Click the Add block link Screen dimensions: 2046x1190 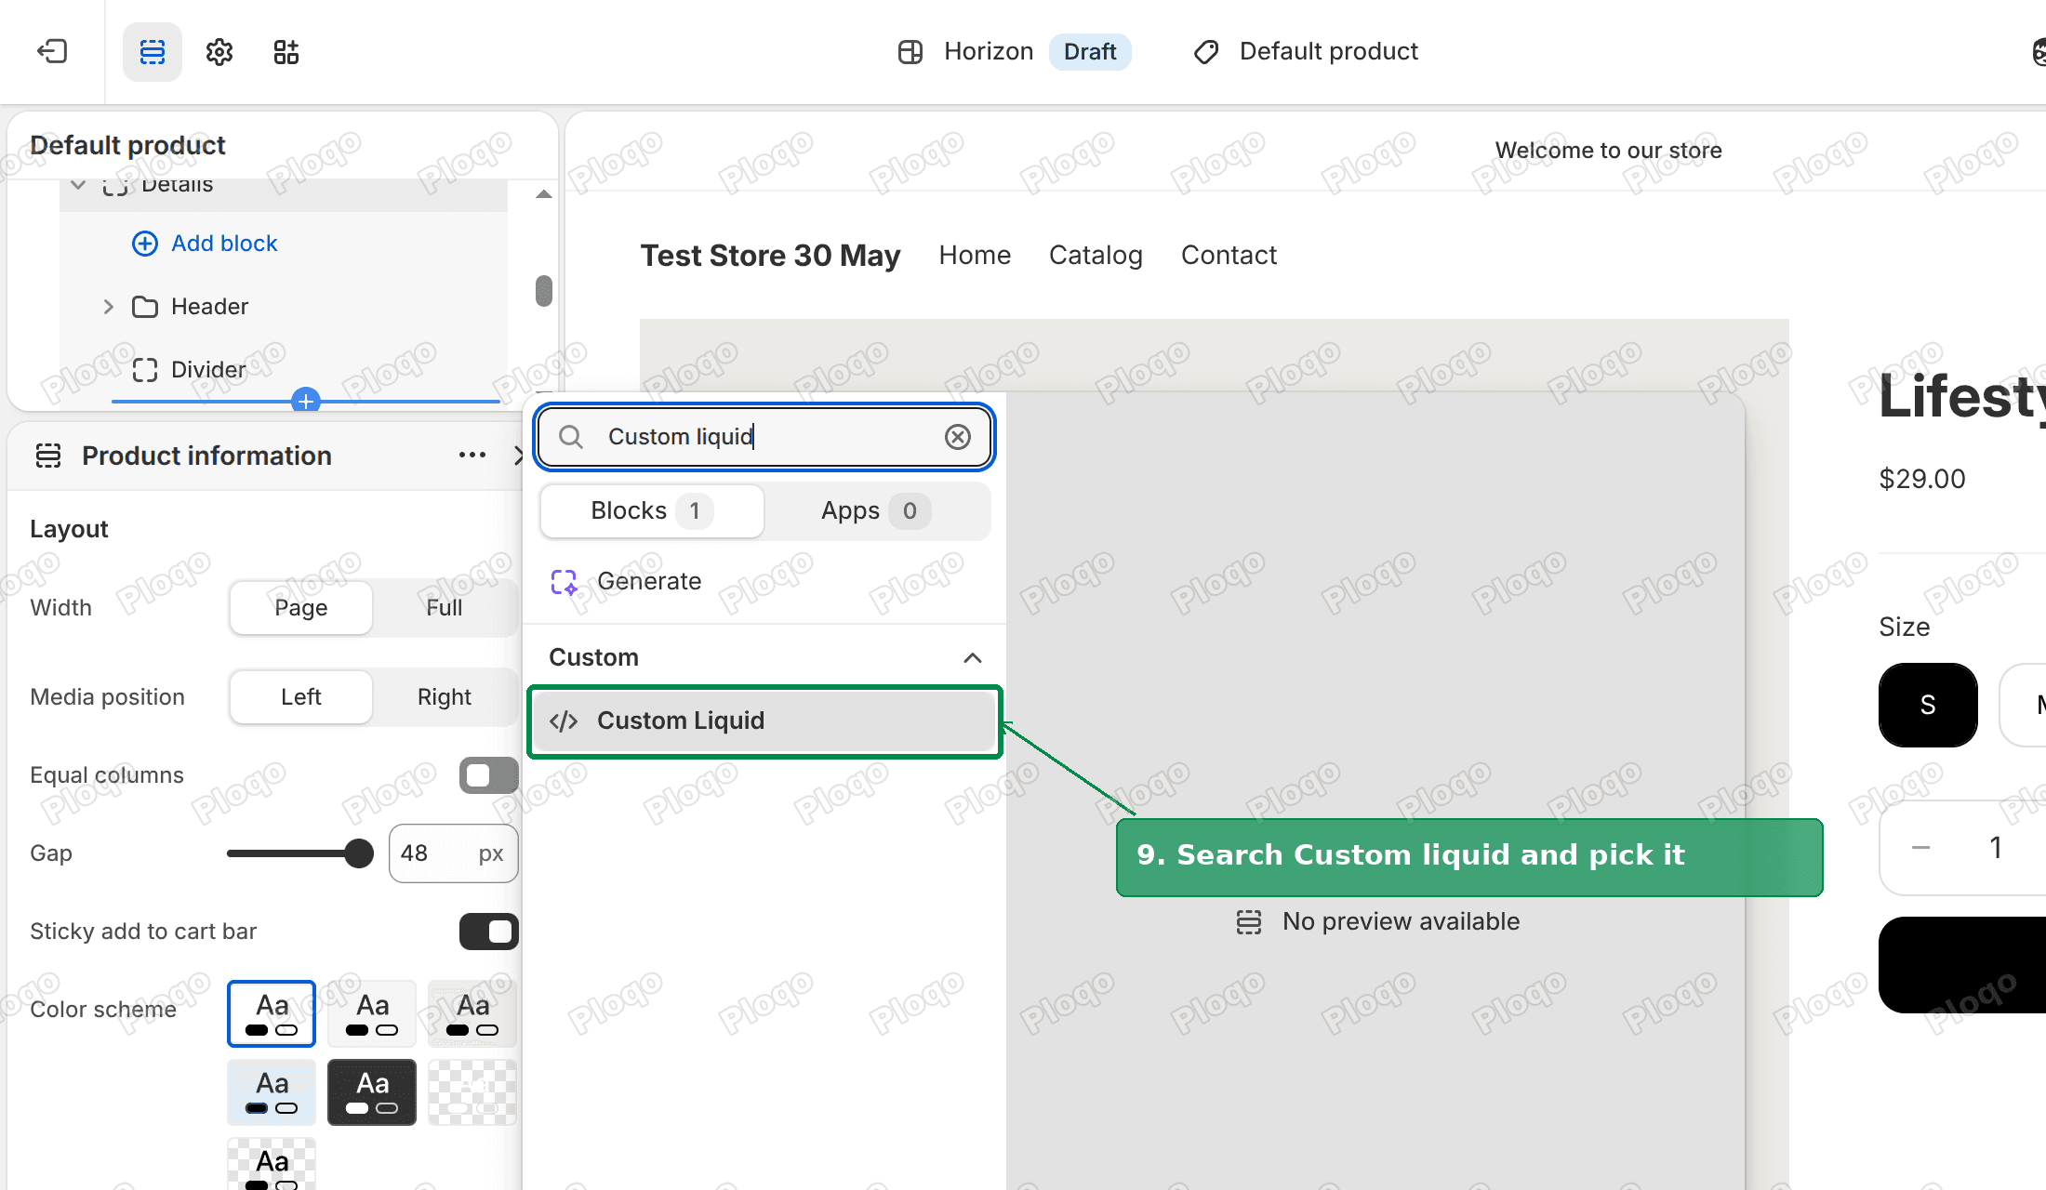[x=224, y=244]
